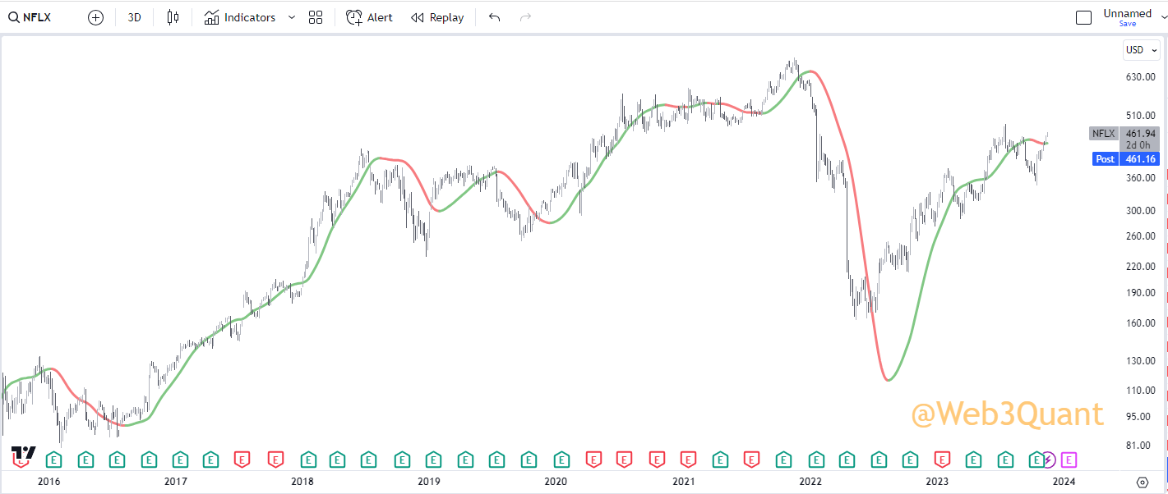Click the TradingView logo
This screenshot has height=494, width=1168.
[x=24, y=454]
